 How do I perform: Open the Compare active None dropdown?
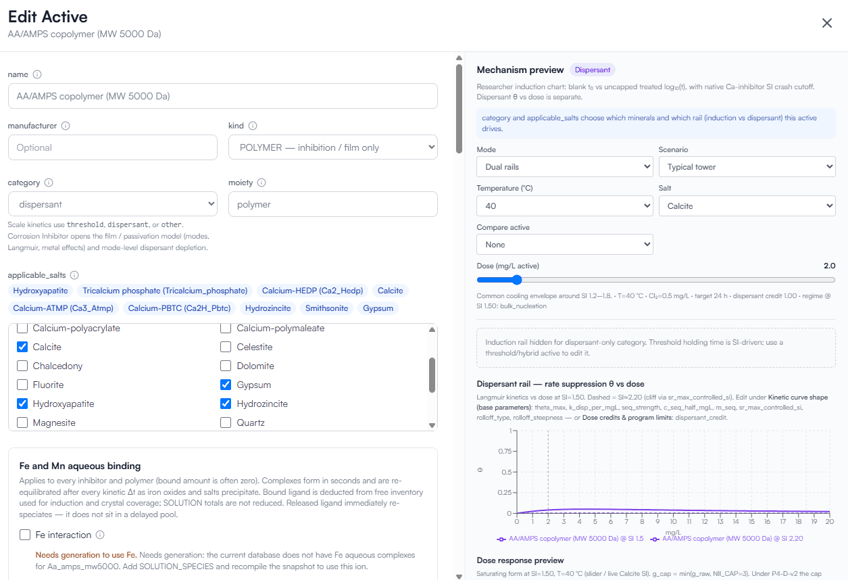pyautogui.click(x=565, y=244)
